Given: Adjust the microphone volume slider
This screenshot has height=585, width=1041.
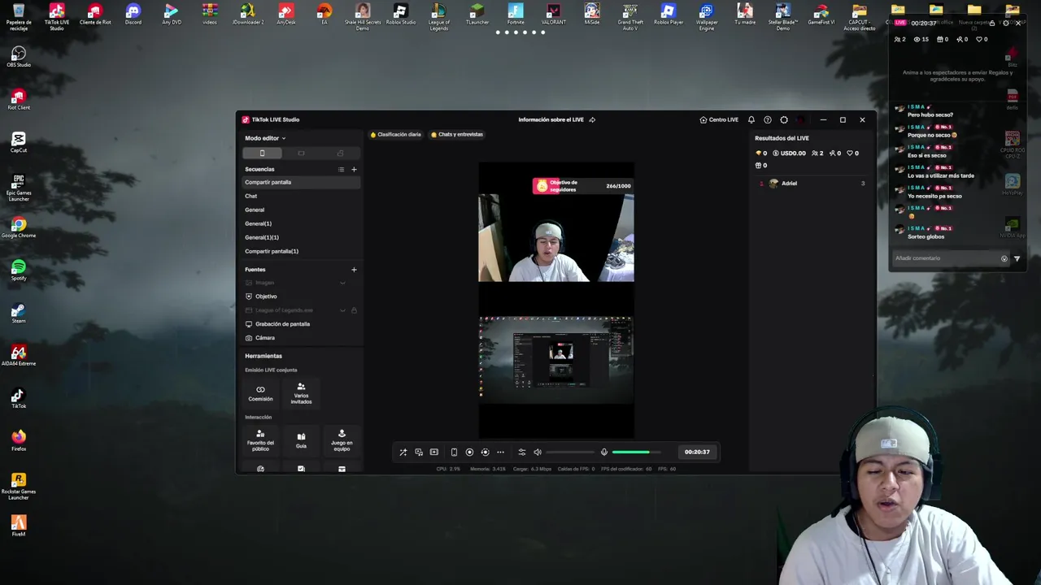Looking at the screenshot, I should (x=636, y=452).
